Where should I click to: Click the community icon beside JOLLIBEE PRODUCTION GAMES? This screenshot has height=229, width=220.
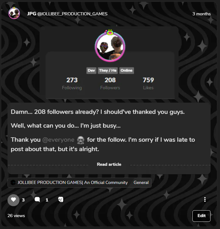point(13,183)
